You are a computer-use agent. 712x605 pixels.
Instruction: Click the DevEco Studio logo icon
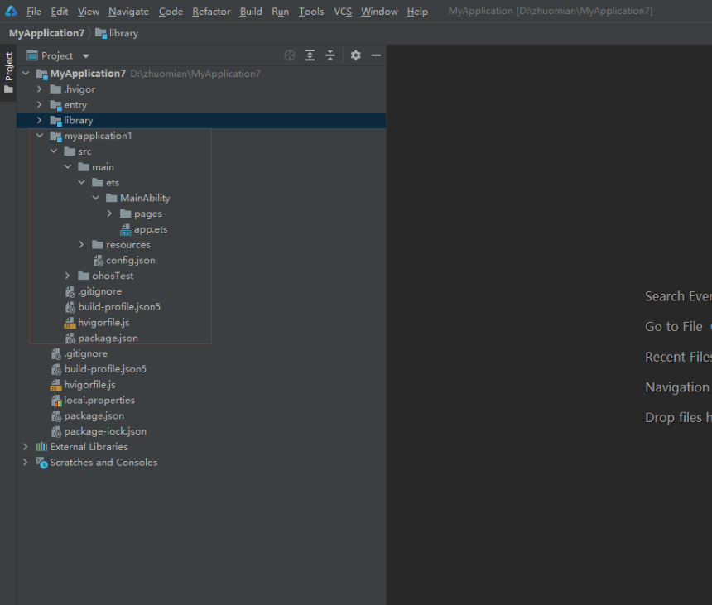[x=12, y=11]
